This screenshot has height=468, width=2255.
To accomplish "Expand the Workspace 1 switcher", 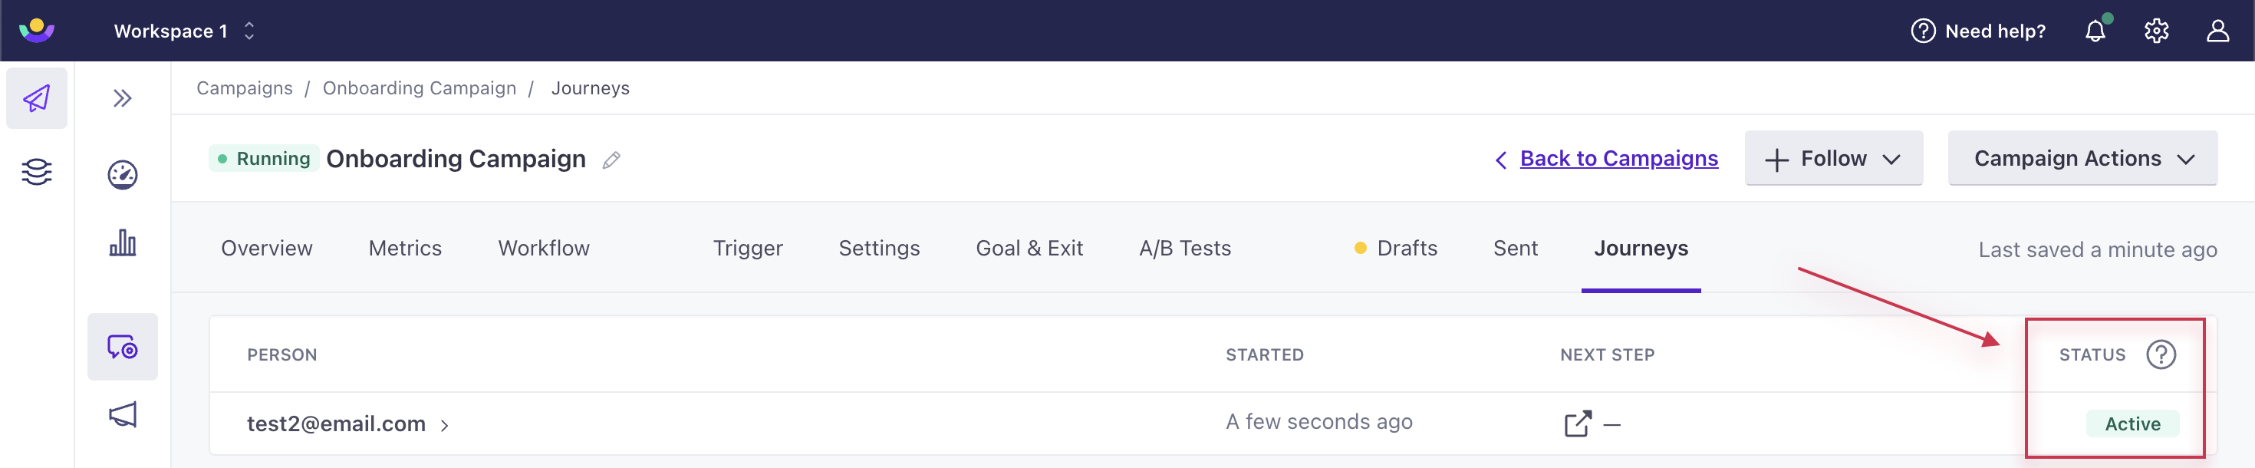I will point(184,31).
